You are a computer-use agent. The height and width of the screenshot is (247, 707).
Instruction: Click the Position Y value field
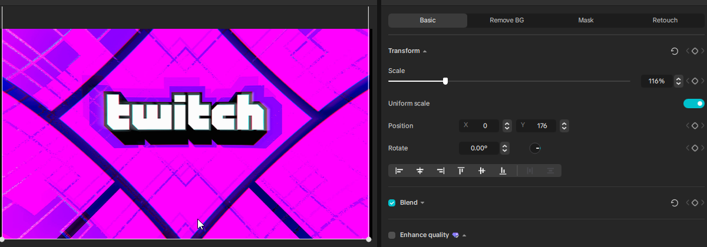537,126
